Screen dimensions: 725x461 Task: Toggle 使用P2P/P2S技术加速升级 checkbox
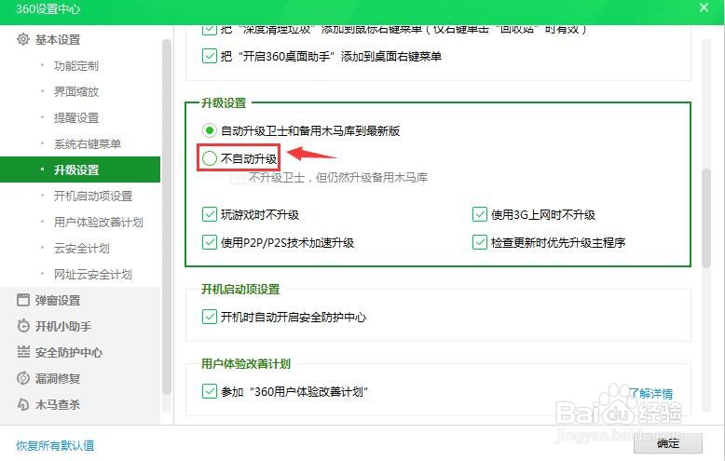pos(210,242)
